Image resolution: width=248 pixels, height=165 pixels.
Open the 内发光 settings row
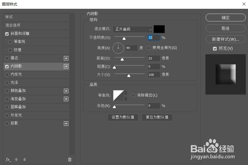point(36,74)
